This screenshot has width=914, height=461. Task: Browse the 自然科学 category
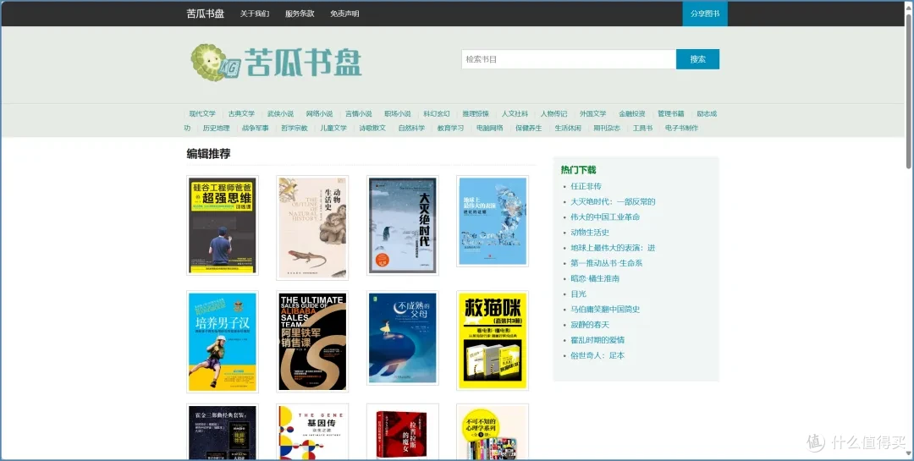pos(411,129)
